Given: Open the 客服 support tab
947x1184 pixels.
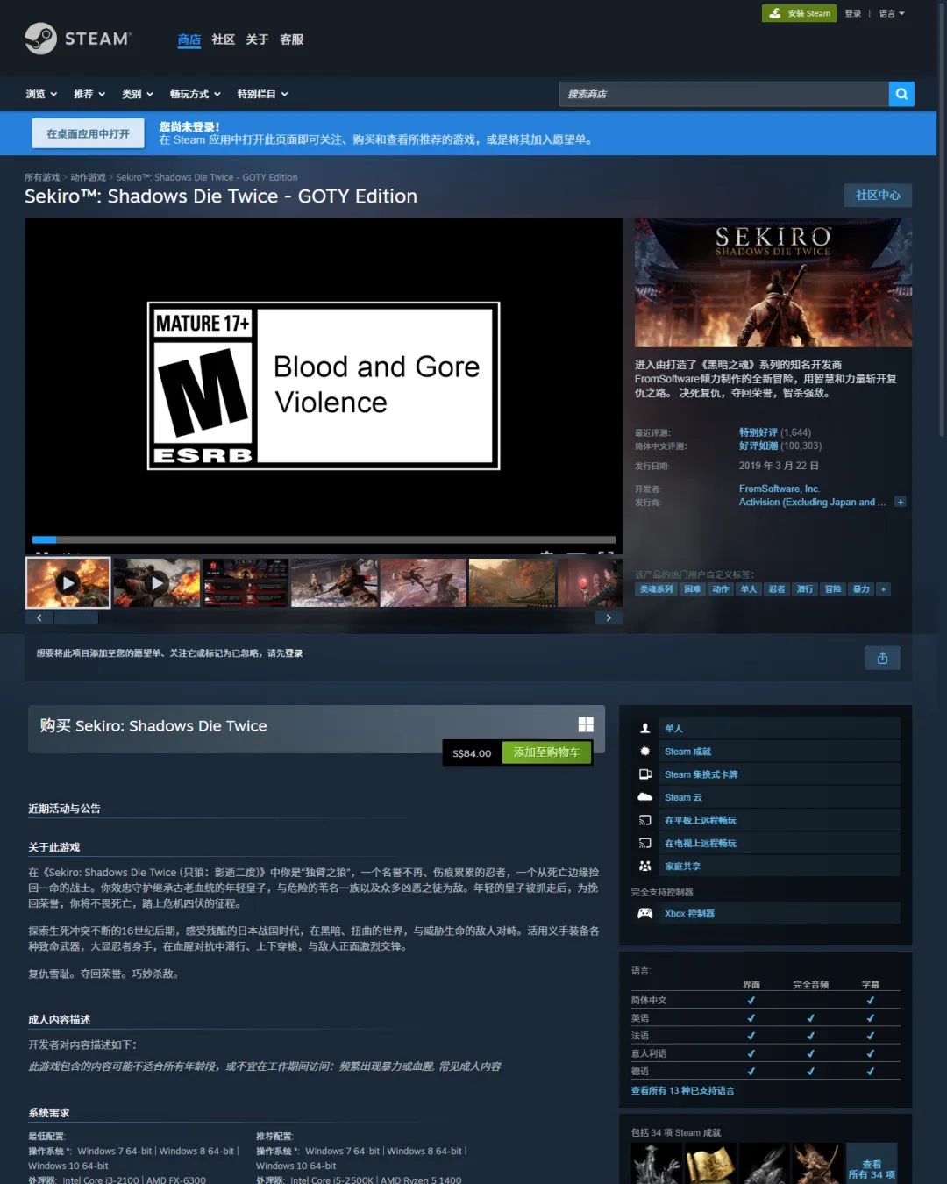Looking at the screenshot, I should 291,39.
